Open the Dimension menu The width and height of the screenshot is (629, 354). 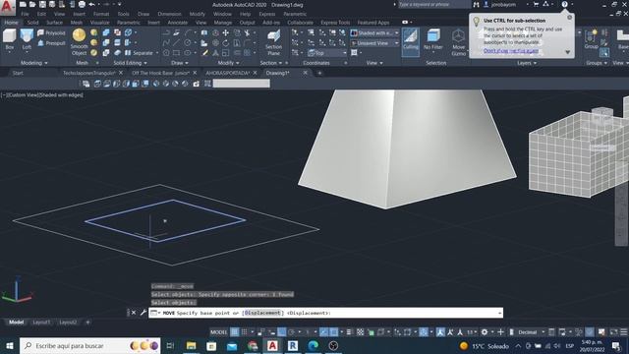(x=169, y=14)
